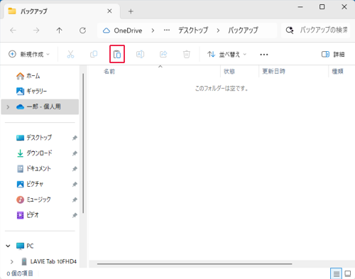Click the navigation pane vertical scrollbar

tap(83, 143)
